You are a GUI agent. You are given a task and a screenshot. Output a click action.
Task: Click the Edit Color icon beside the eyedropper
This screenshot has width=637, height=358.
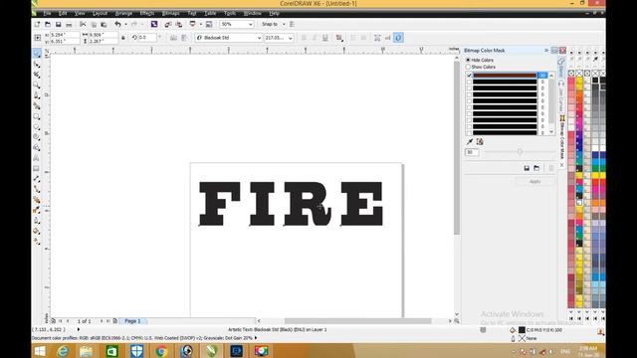tap(480, 141)
